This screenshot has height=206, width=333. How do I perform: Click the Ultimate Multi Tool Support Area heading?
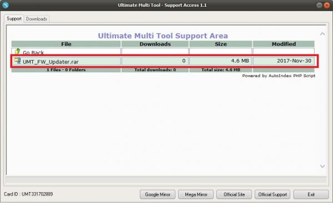click(x=163, y=36)
